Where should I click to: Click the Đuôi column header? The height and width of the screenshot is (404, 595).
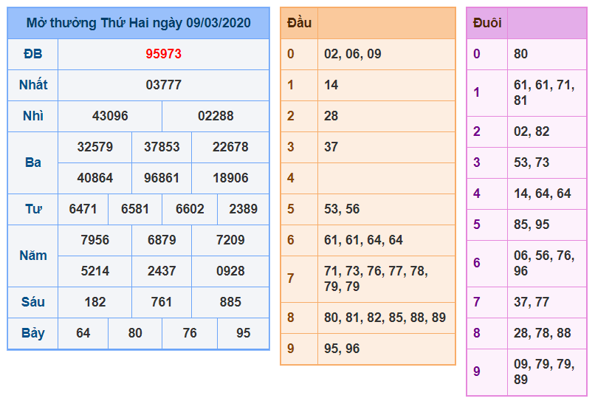pos(487,23)
